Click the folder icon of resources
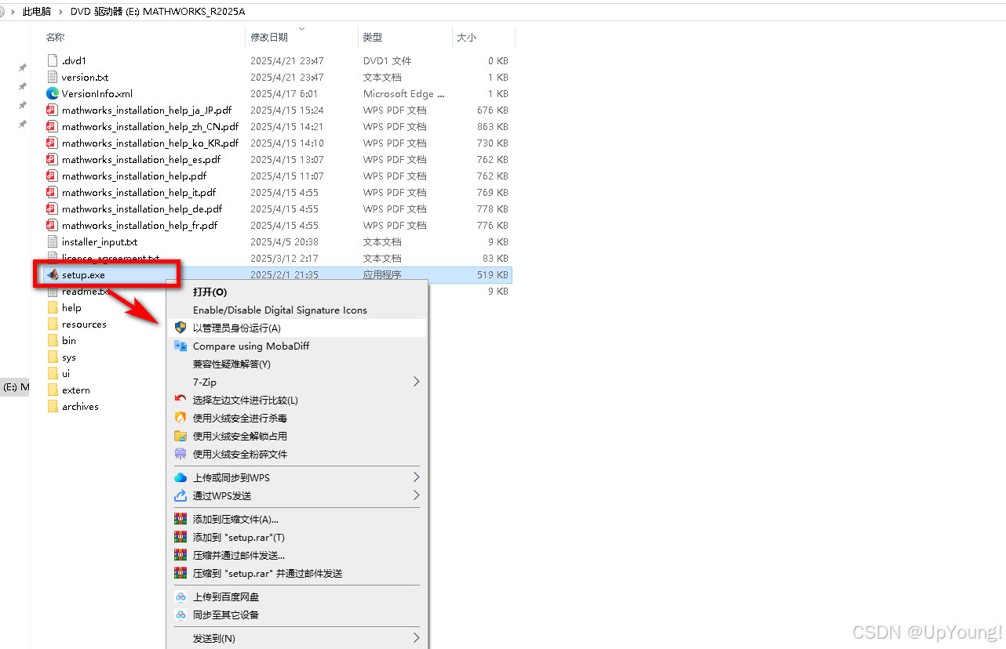Viewport: 1006px width, 649px height. tap(53, 324)
